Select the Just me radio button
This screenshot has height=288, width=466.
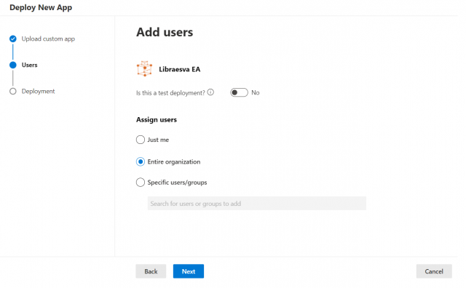[141, 140]
